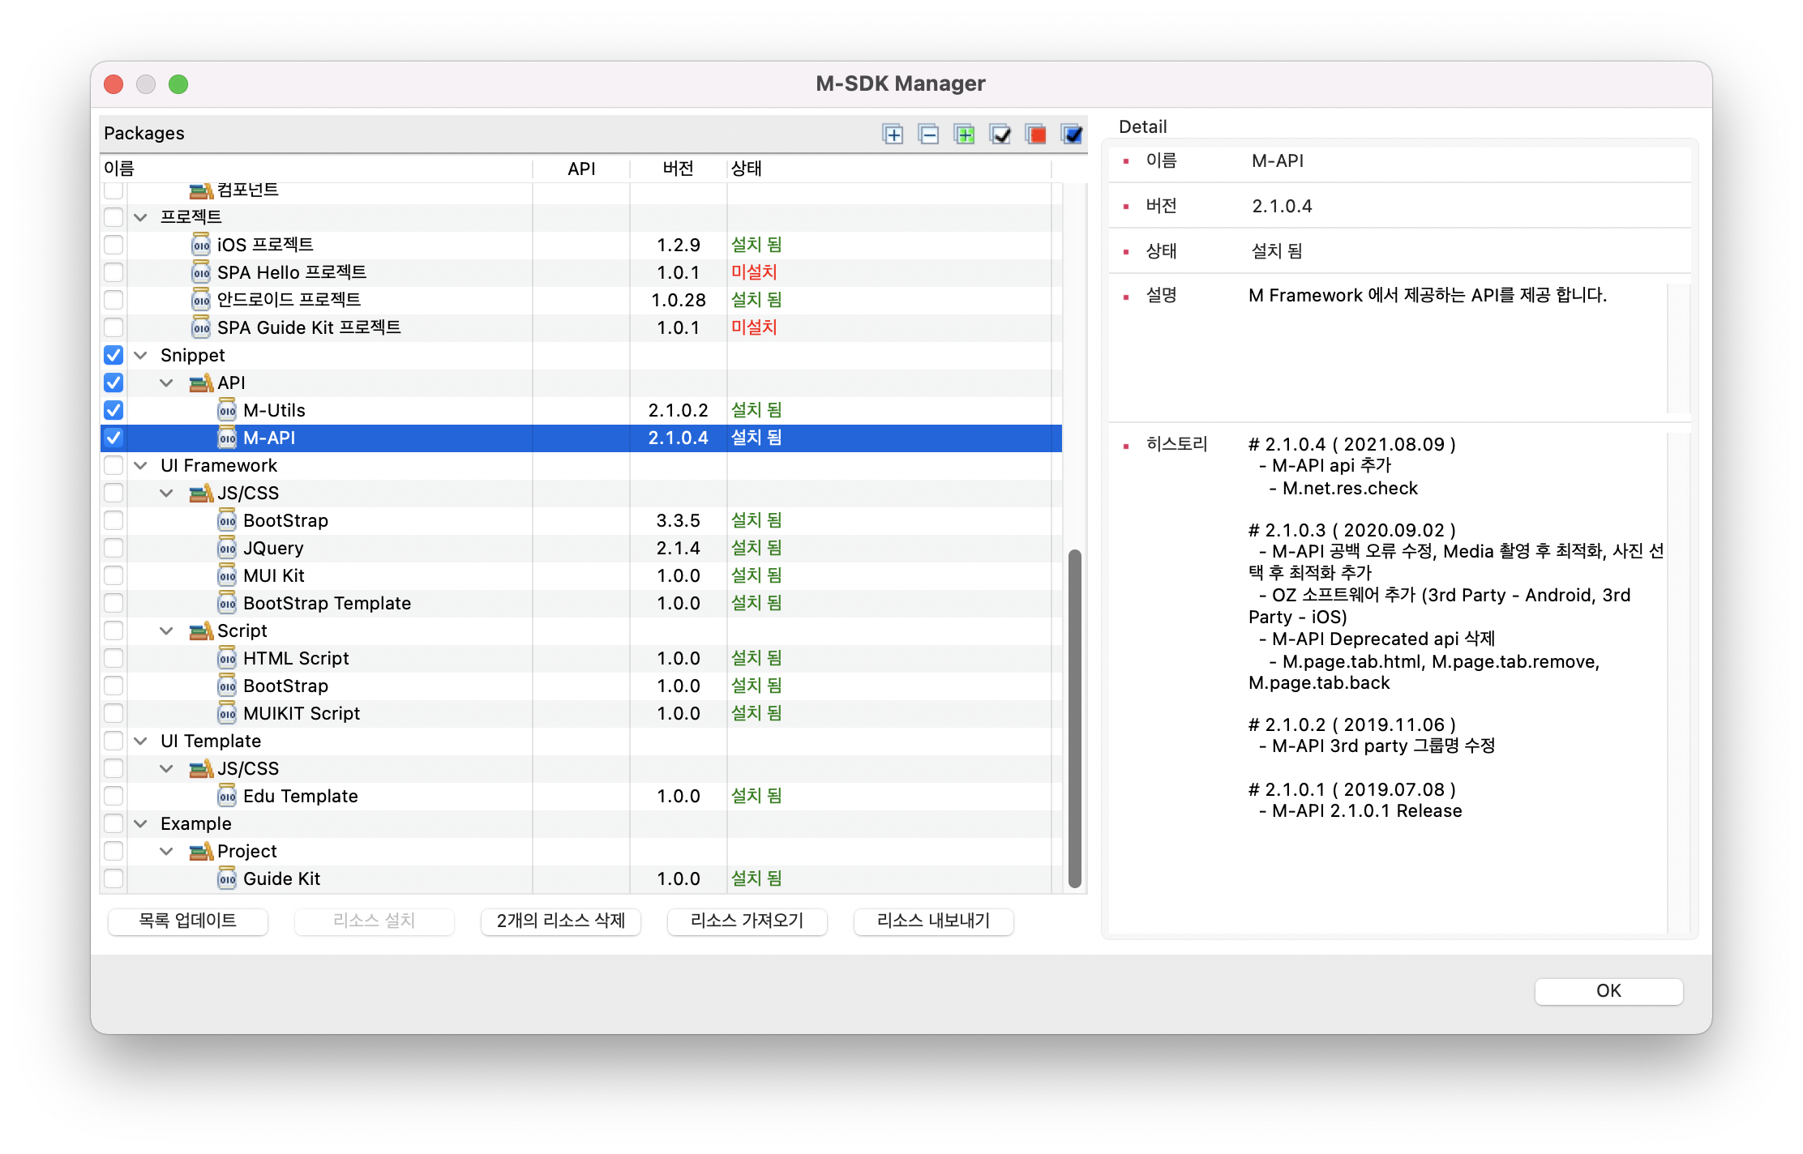
Task: Click the collapse all packages icon
Action: pyautogui.click(x=928, y=135)
